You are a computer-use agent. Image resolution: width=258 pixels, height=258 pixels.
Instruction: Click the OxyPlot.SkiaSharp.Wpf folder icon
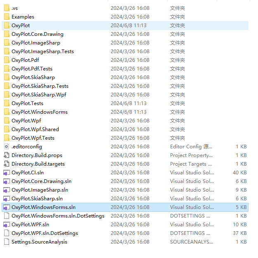pyautogui.click(x=7, y=95)
